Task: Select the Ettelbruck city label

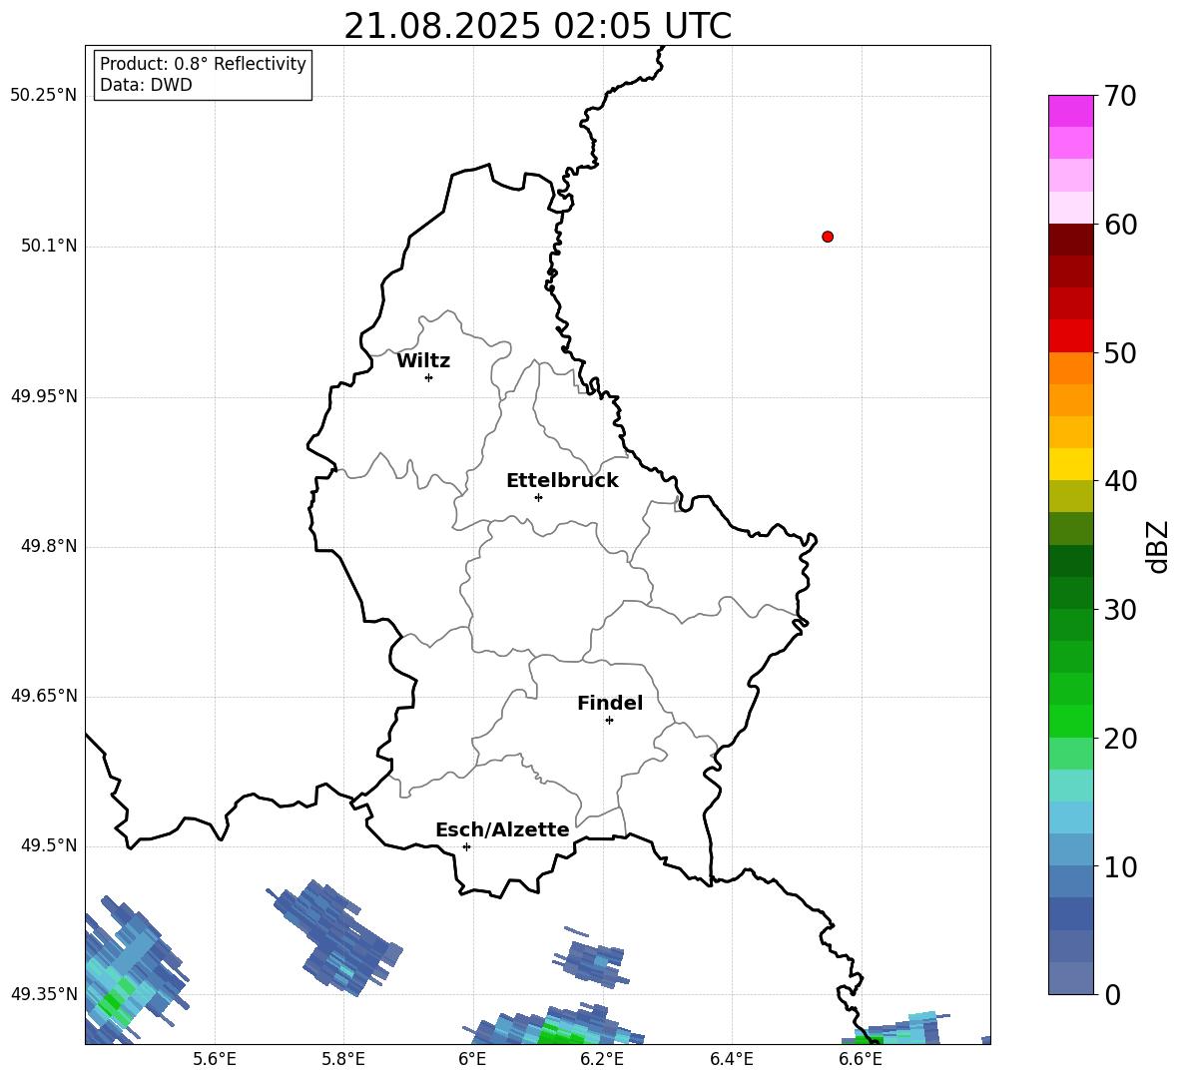Action: click(562, 481)
